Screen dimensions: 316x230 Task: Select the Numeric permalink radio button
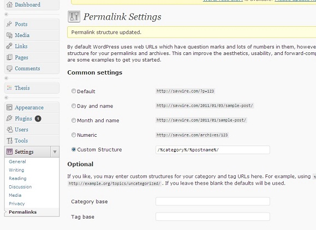click(x=74, y=135)
